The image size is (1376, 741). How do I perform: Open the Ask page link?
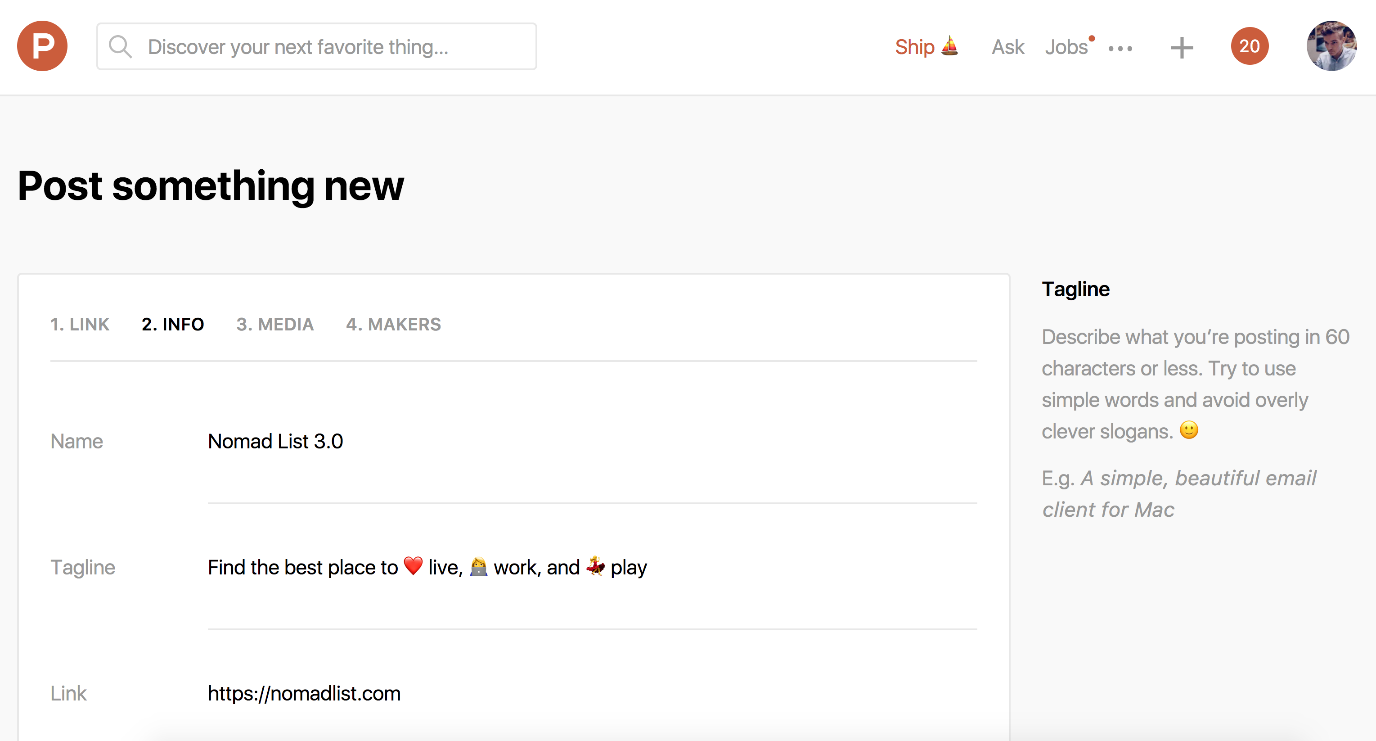[x=1008, y=47]
